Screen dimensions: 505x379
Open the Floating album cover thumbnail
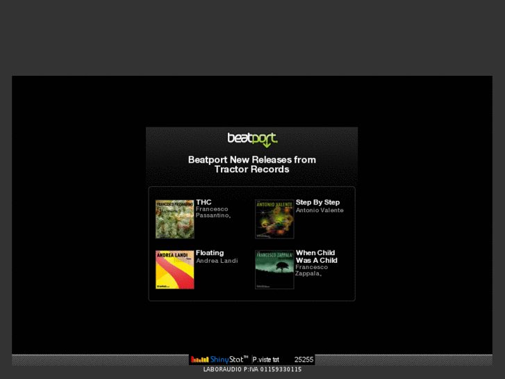(x=175, y=270)
